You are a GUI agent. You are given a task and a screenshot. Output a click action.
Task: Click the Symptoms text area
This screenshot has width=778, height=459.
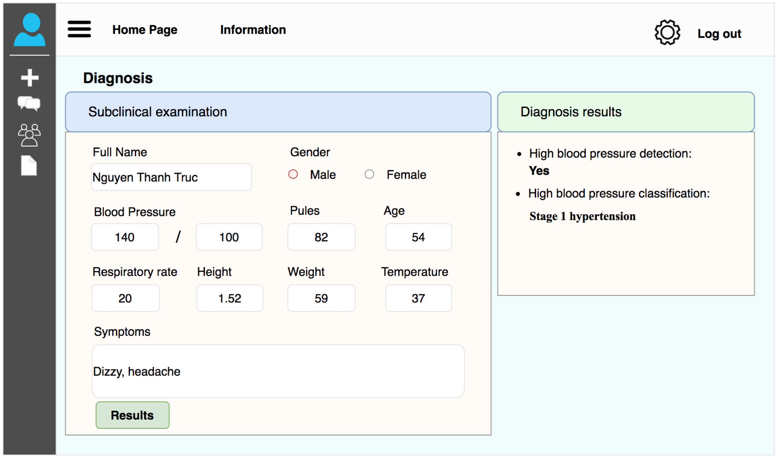(278, 372)
